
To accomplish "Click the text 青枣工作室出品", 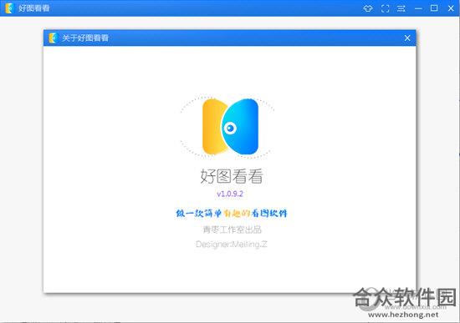I will 232,230.
